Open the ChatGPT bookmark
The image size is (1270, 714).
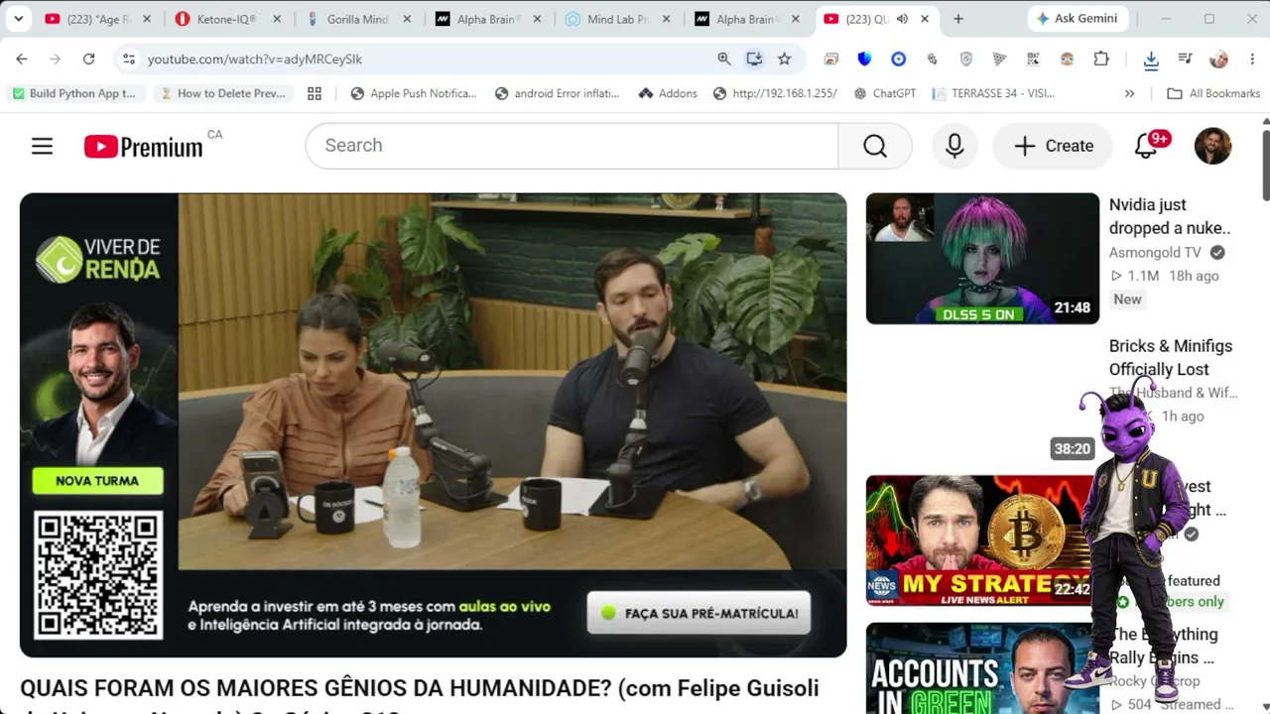pos(885,93)
